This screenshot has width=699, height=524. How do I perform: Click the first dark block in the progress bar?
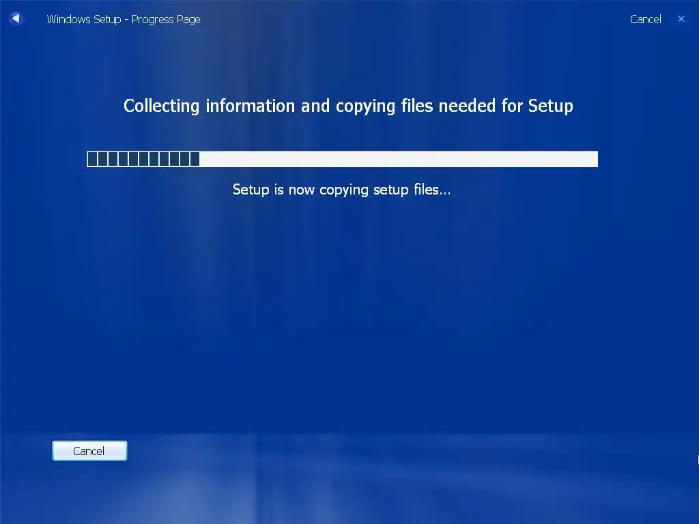coord(92,159)
